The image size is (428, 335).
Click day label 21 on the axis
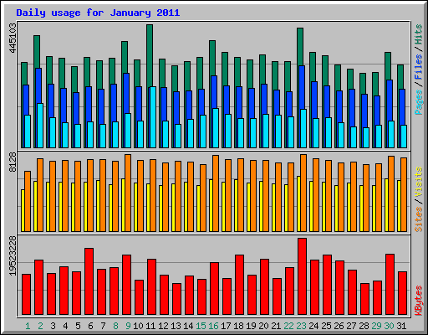point(276,326)
